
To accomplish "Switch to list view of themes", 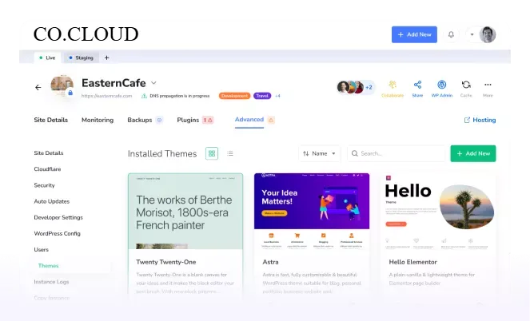I will [230, 153].
